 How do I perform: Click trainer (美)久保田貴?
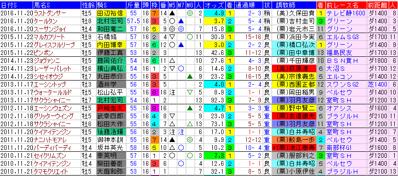pyautogui.click(x=294, y=13)
